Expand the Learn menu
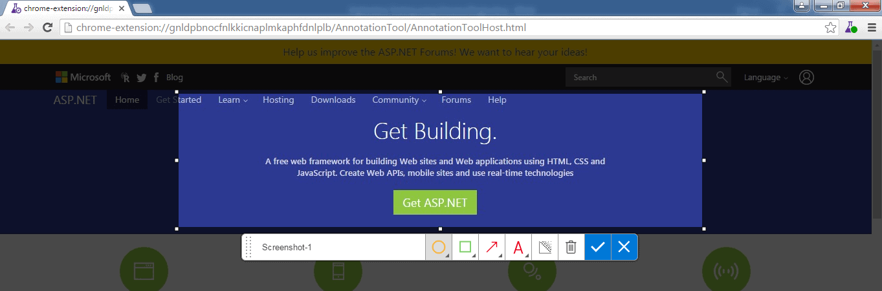882x291 pixels. 233,100
